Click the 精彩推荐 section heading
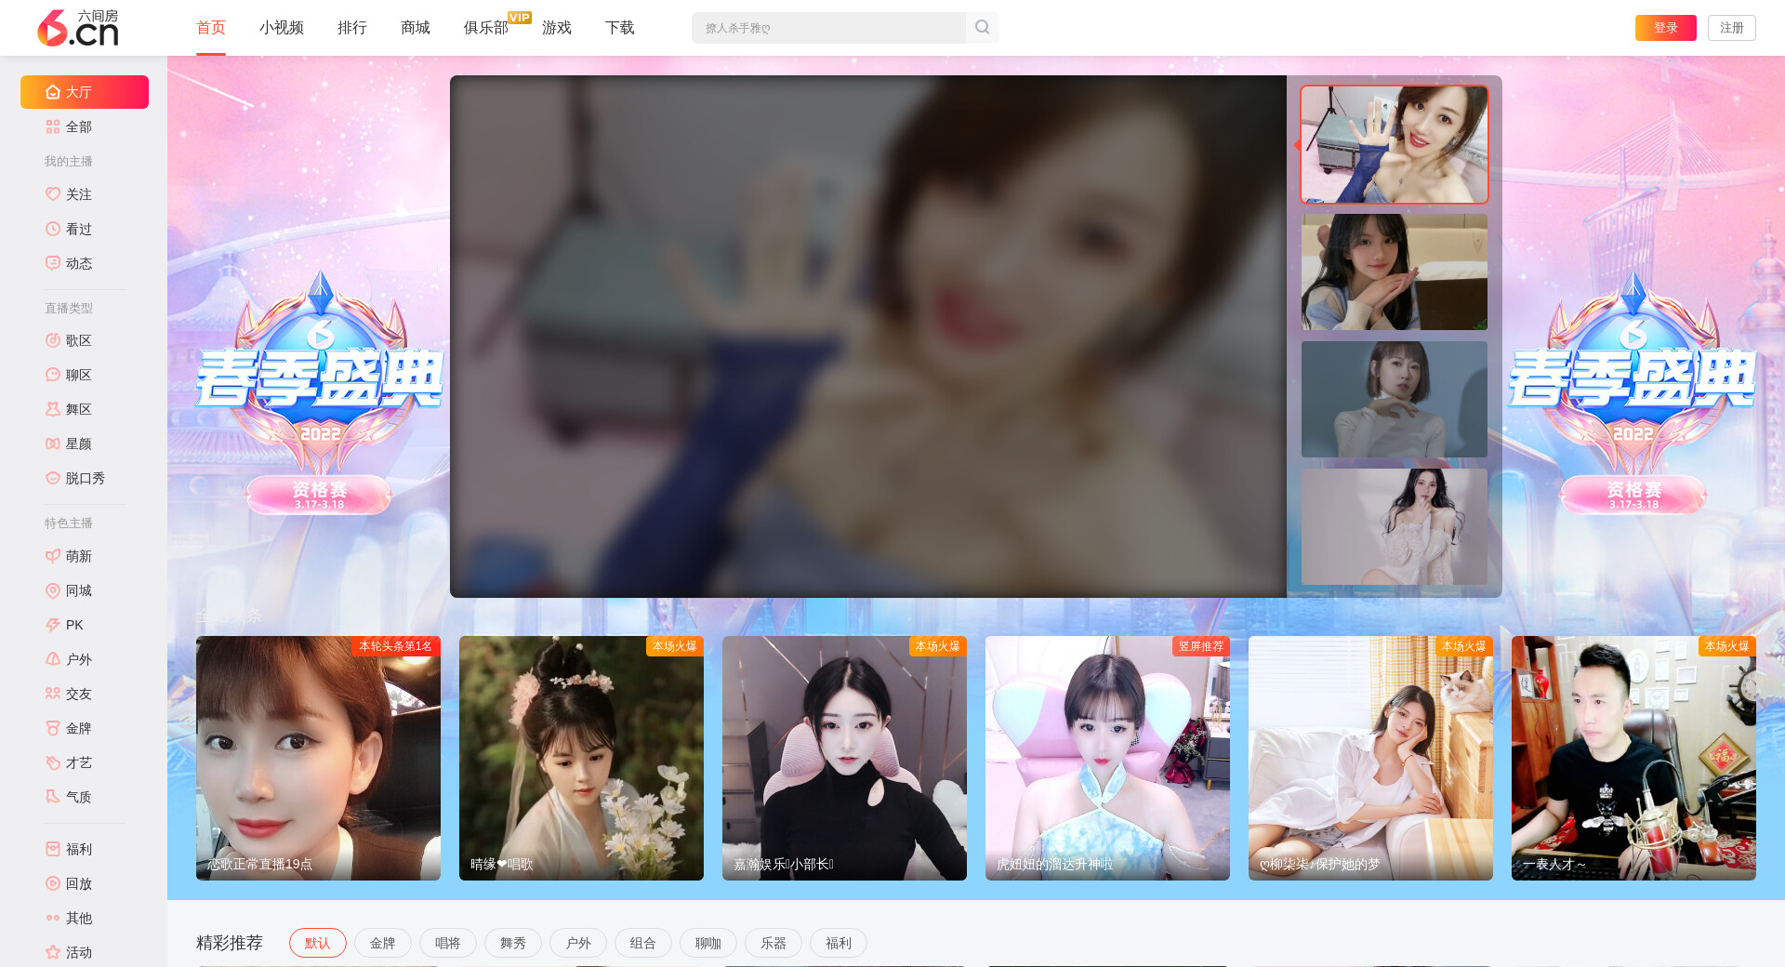 pyautogui.click(x=230, y=943)
